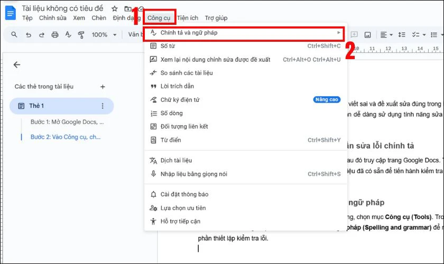
Task: Open the Xem menu
Action: point(79,18)
